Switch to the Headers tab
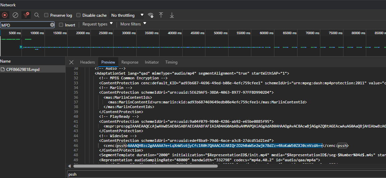The width and height of the screenshot is (386, 178). click(x=87, y=62)
